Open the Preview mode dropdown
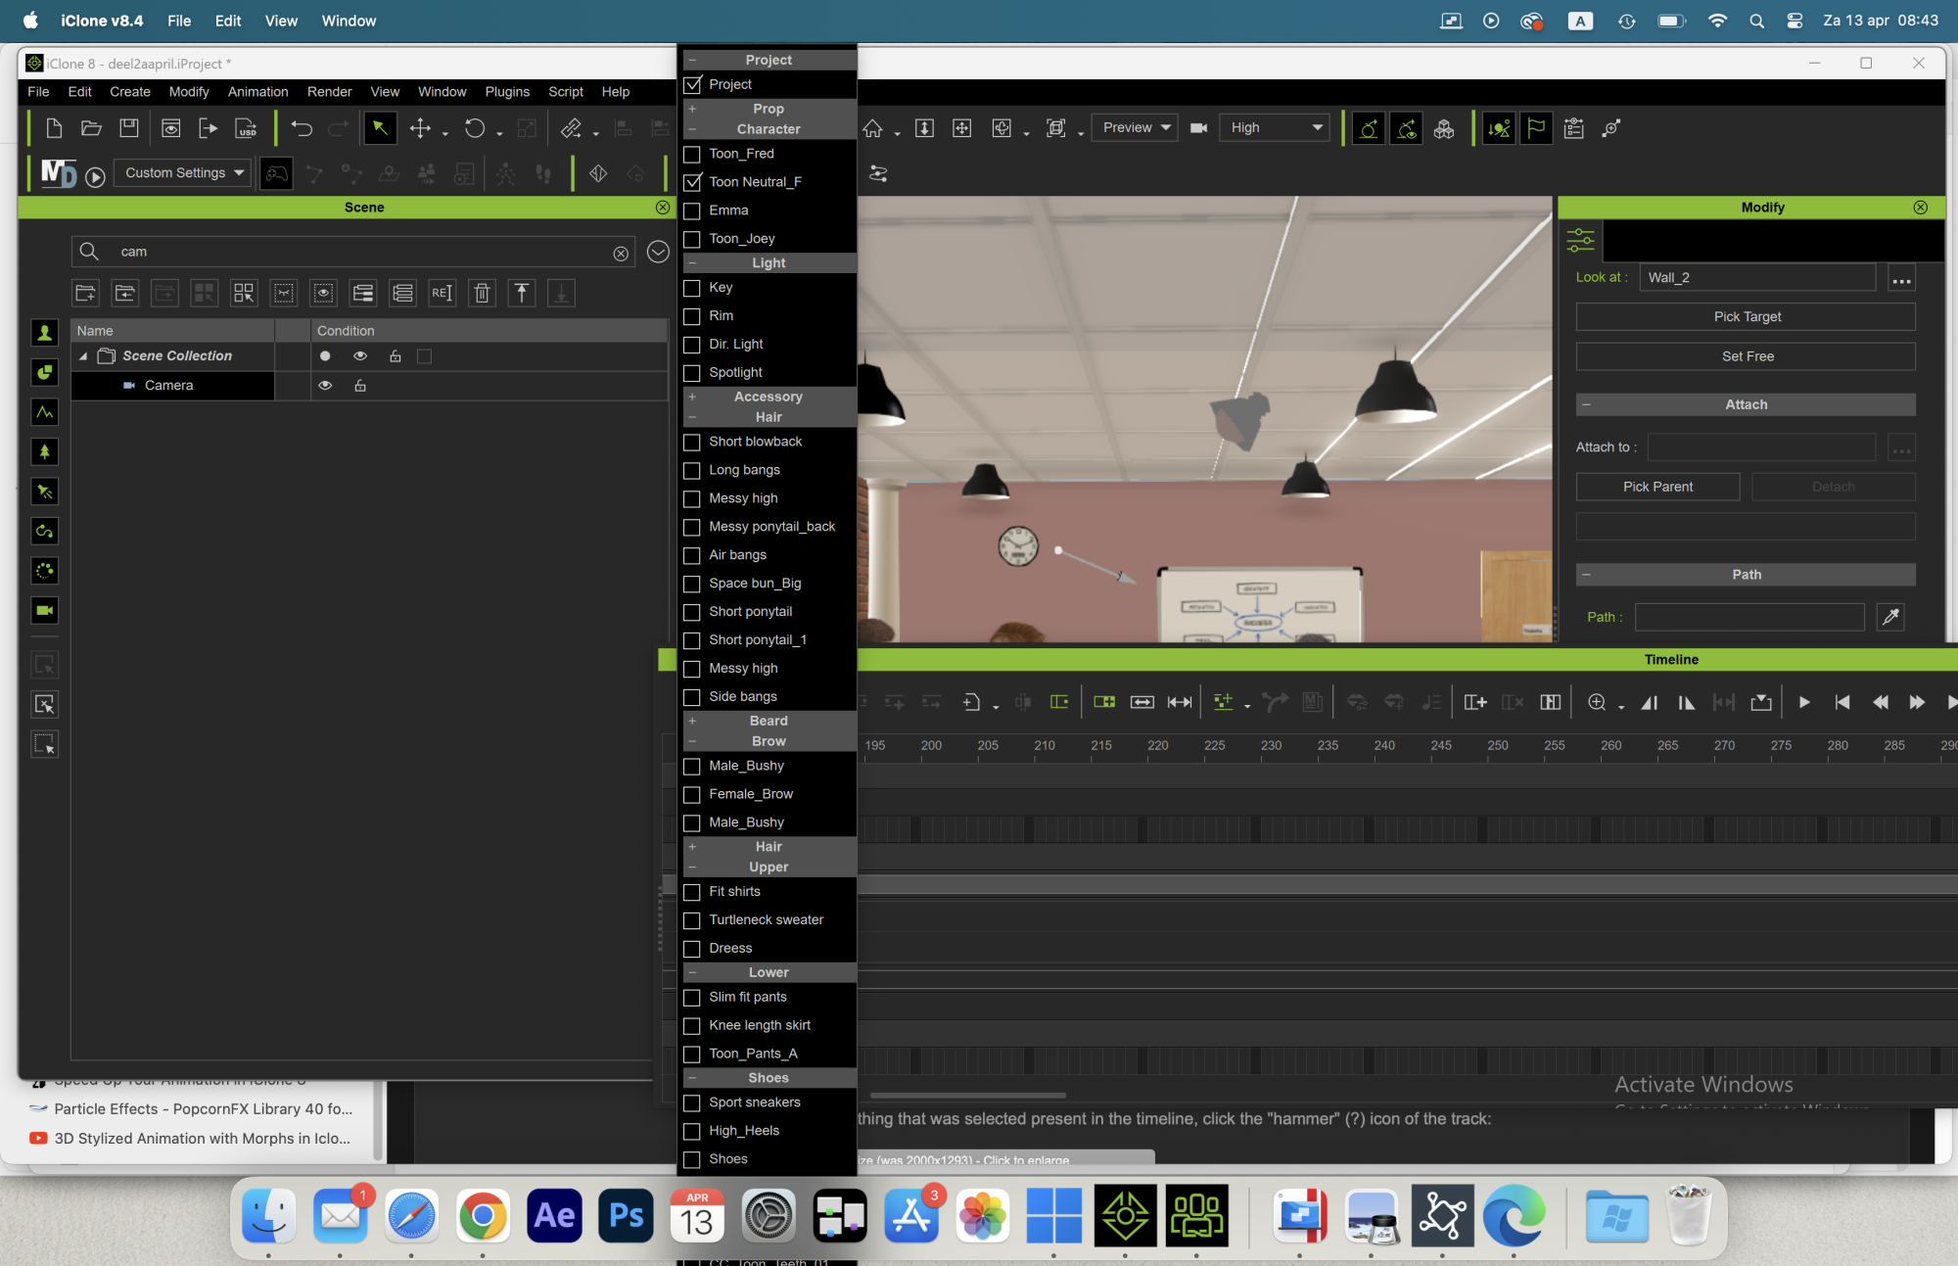Screen dimensions: 1958x1266 (x=1135, y=128)
